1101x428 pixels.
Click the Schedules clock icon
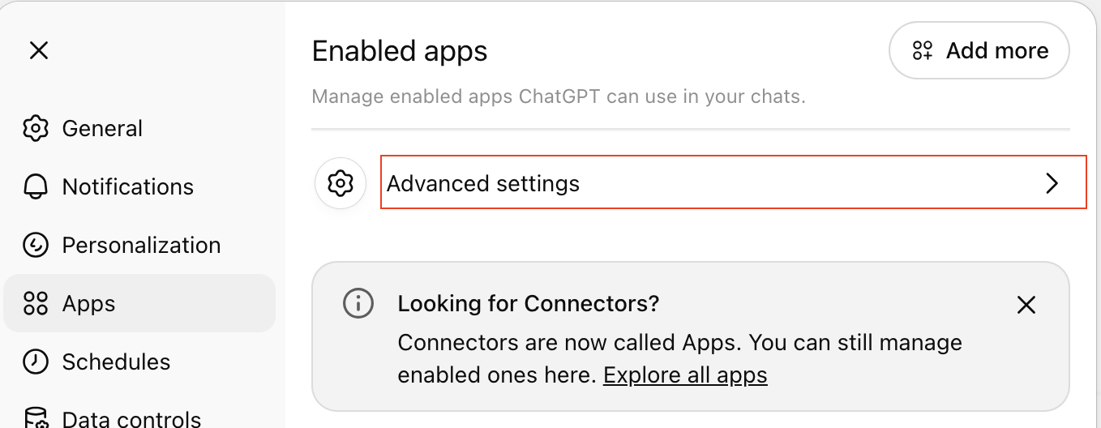coord(36,362)
